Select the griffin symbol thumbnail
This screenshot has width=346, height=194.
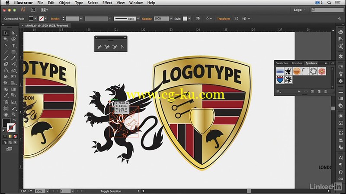(x=288, y=79)
